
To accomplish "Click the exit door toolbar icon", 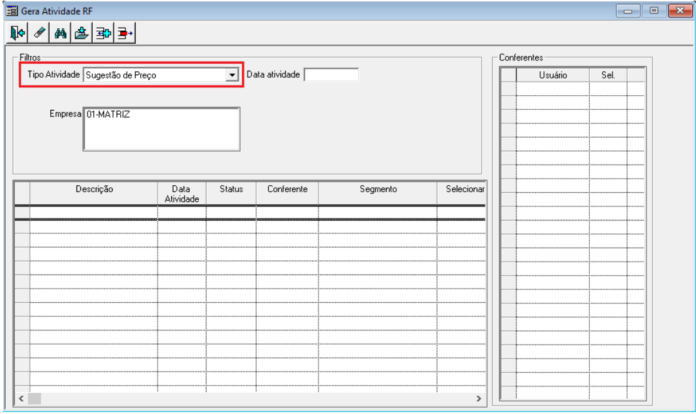I will (x=18, y=33).
